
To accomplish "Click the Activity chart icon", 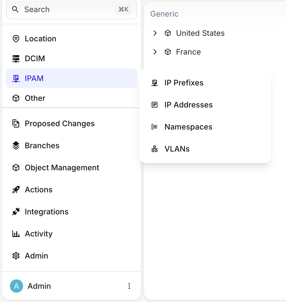I will (x=16, y=234).
